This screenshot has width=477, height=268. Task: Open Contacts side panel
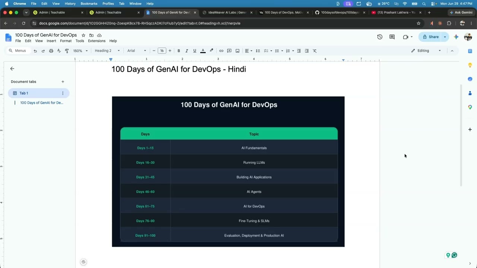(470, 93)
